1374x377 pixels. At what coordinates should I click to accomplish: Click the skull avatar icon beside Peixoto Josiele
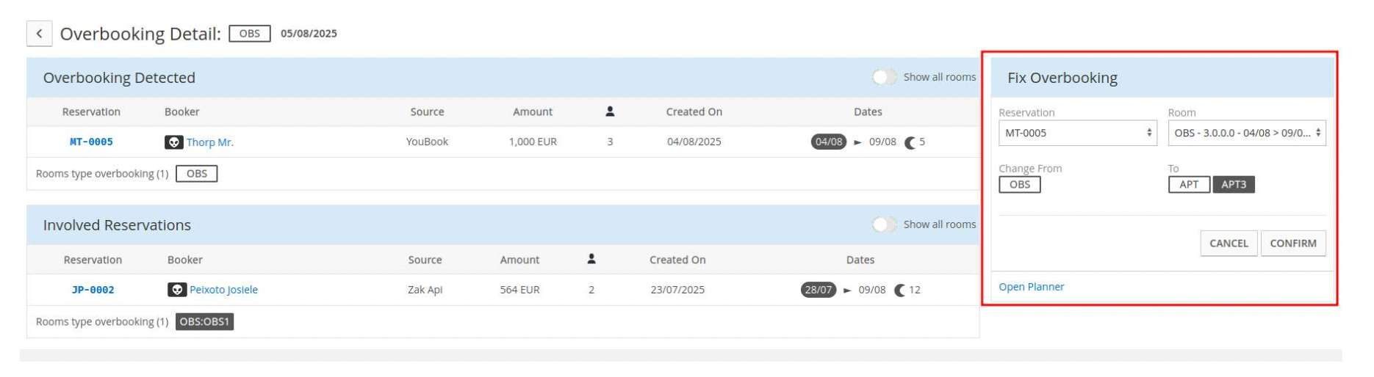pyautogui.click(x=176, y=290)
